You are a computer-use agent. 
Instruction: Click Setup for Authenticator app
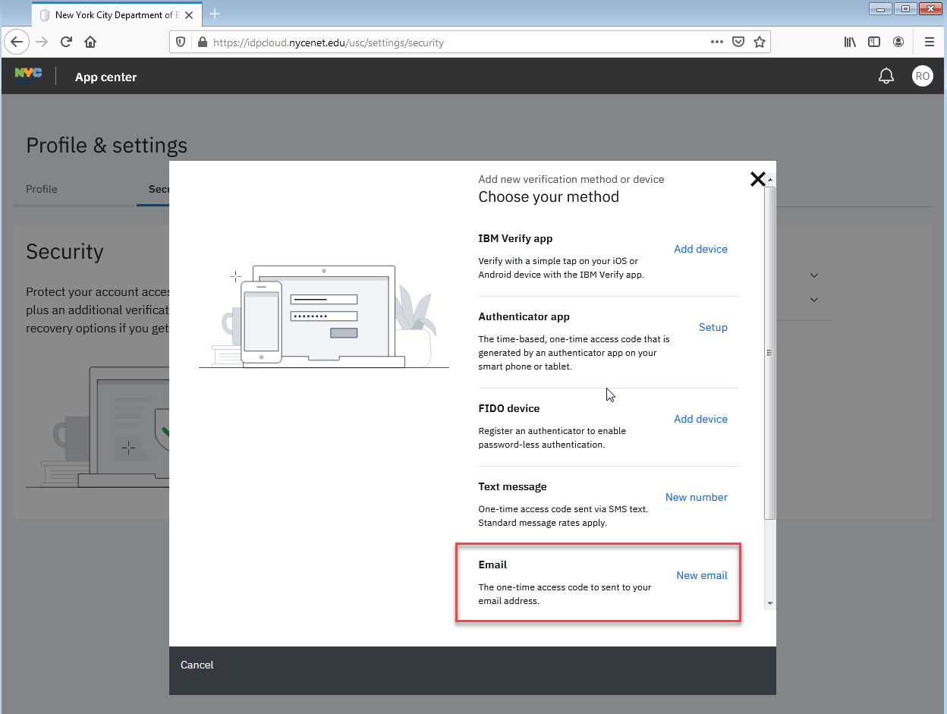(713, 327)
